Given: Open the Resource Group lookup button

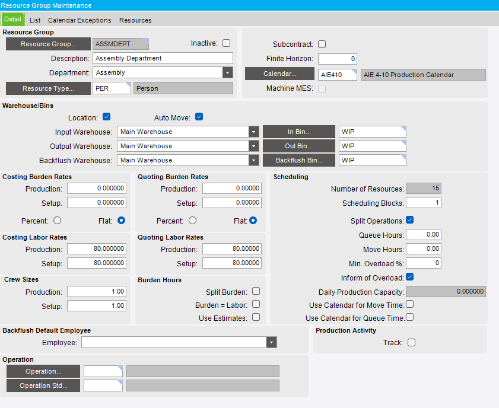Looking at the screenshot, I should 48,44.
